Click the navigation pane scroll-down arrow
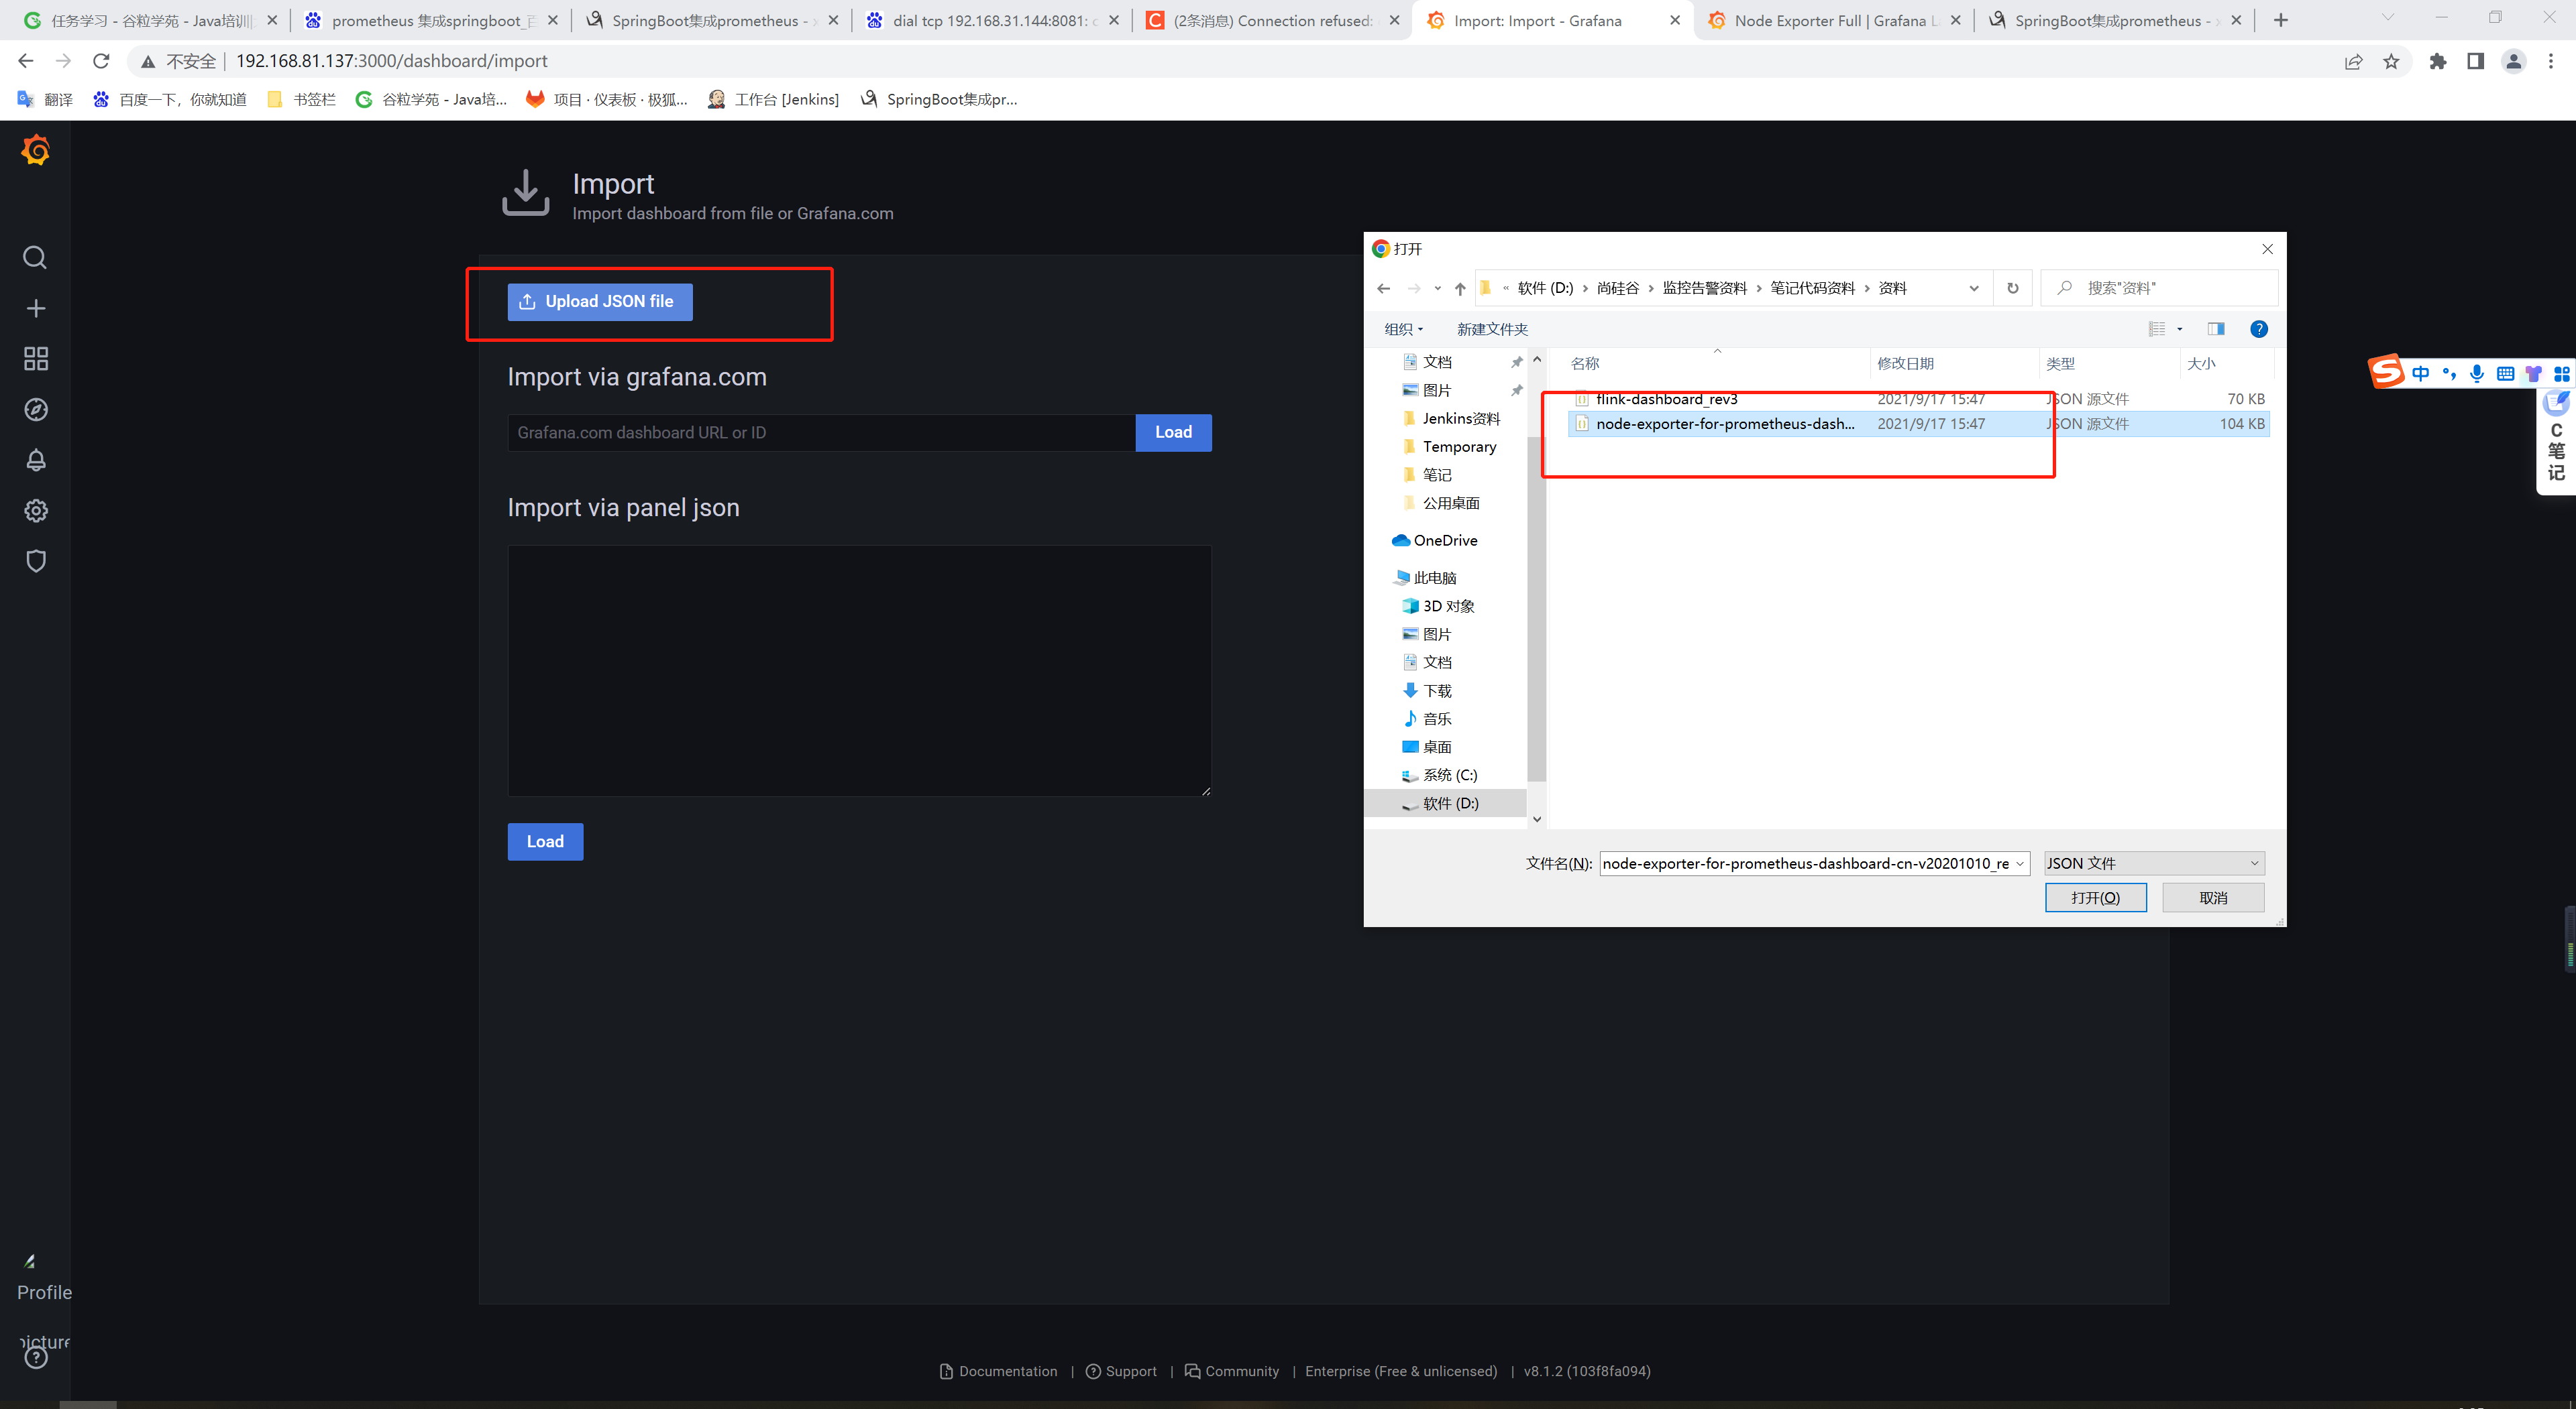This screenshot has height=1409, width=2576. click(x=1537, y=819)
